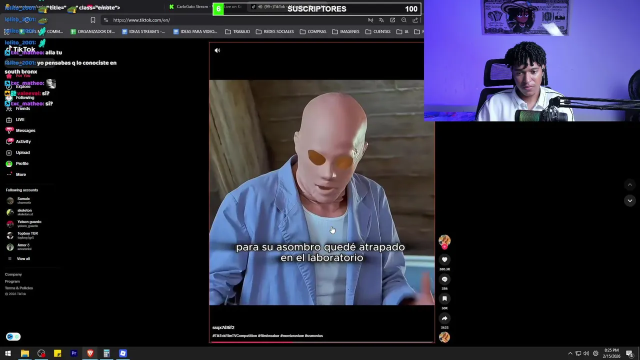
Task: Click zoom magnifier icon in address bar
Action: coord(404,20)
